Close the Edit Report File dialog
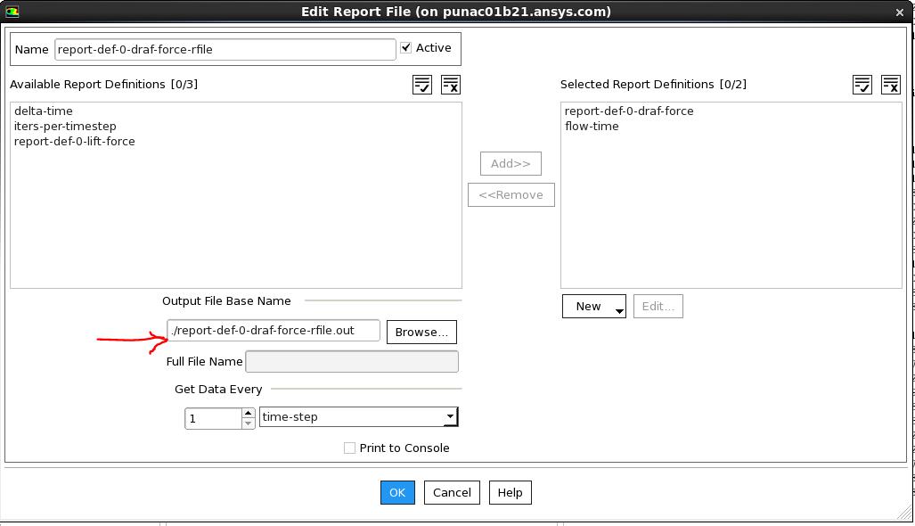This screenshot has width=915, height=526. pyautogui.click(x=899, y=12)
